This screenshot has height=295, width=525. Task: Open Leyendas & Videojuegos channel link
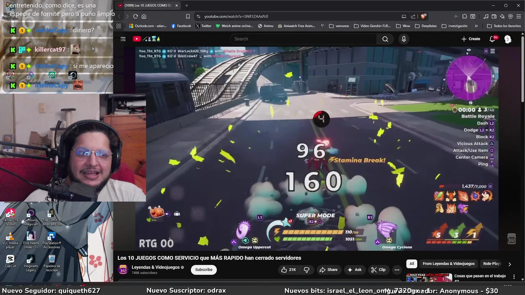coord(155,267)
